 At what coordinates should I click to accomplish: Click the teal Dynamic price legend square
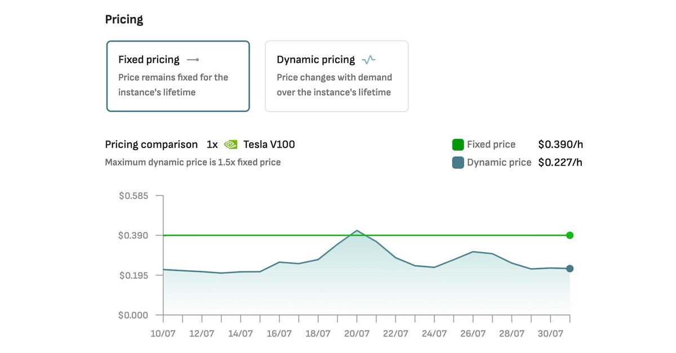click(457, 162)
